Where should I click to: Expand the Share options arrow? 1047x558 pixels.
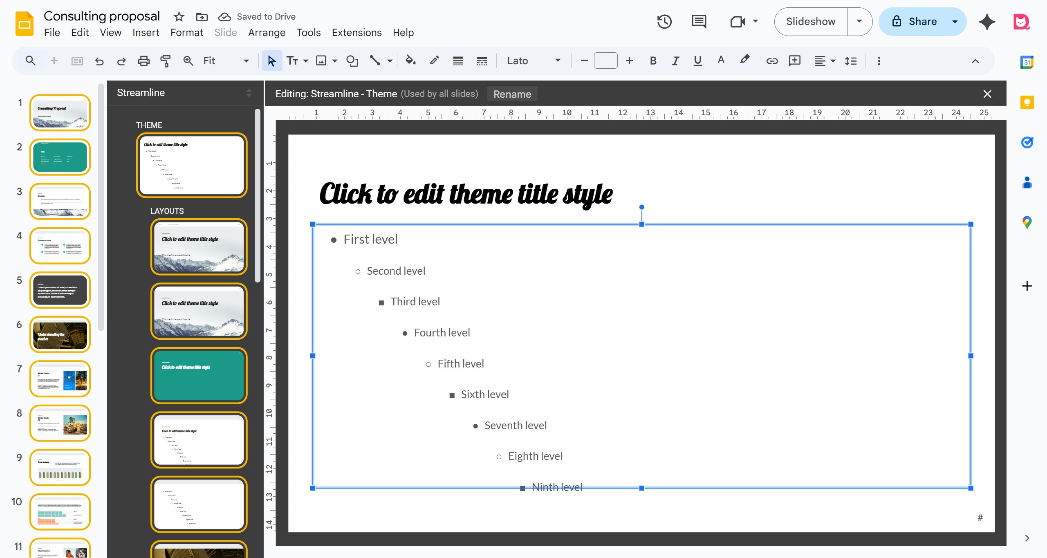[x=955, y=22]
